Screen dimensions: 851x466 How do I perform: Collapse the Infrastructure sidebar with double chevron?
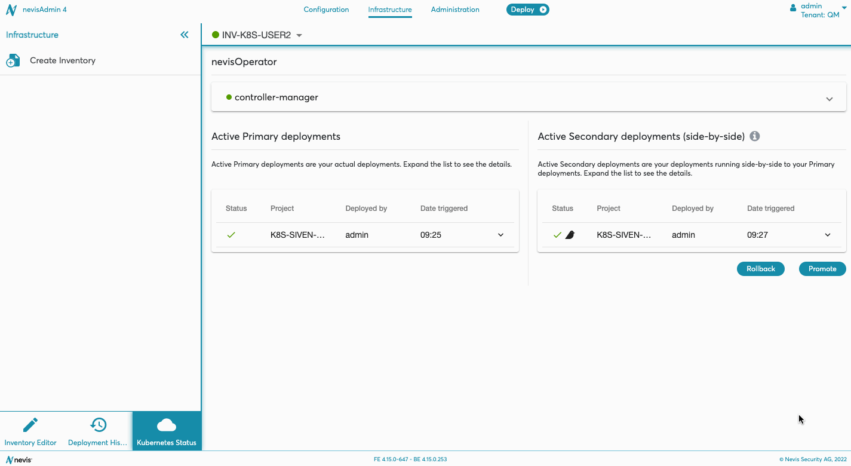(185, 35)
